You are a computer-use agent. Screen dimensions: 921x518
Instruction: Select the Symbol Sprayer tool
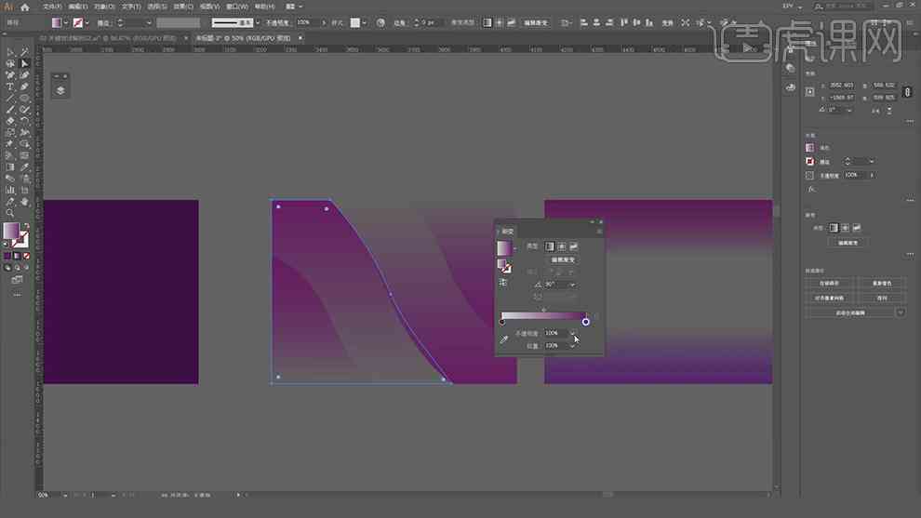(24, 179)
